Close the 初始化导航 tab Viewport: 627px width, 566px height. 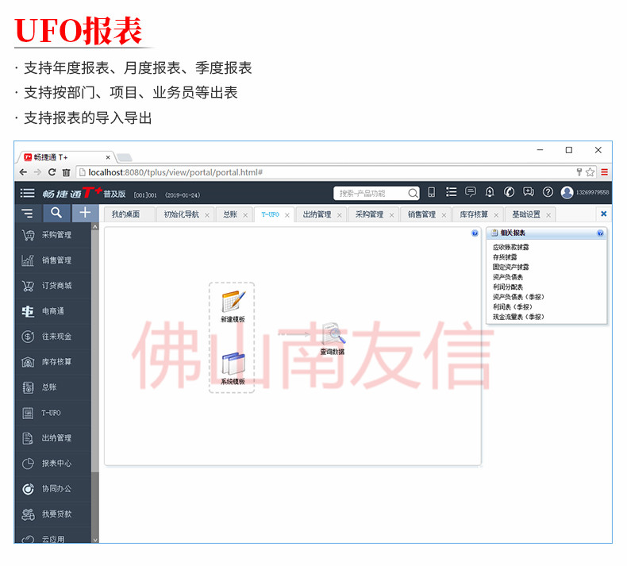(x=207, y=215)
